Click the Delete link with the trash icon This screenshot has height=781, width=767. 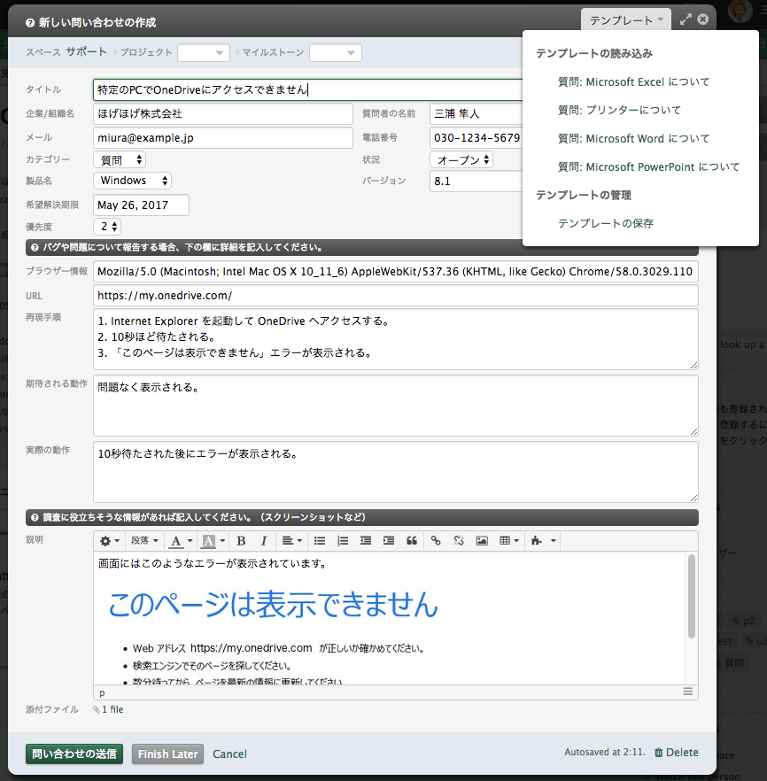coord(676,753)
